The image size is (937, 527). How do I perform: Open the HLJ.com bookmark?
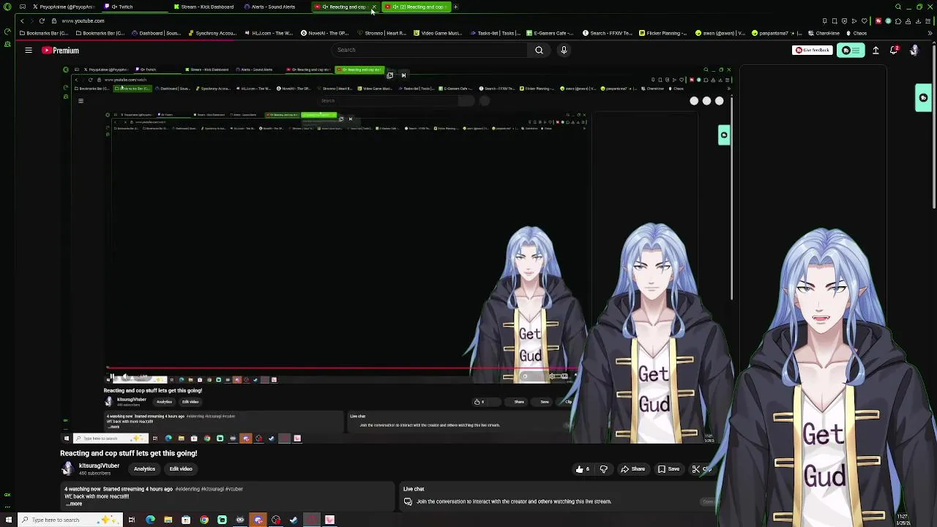coord(269,33)
